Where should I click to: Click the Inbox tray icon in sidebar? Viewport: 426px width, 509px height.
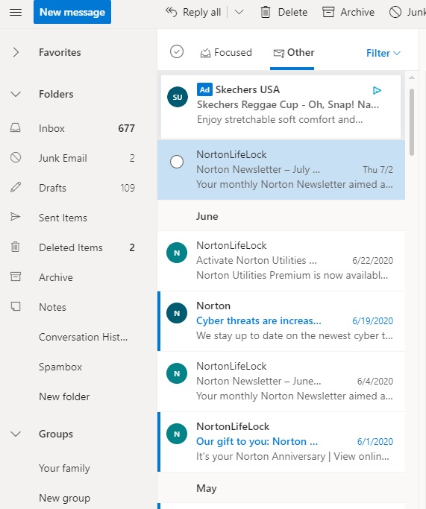pyautogui.click(x=15, y=128)
